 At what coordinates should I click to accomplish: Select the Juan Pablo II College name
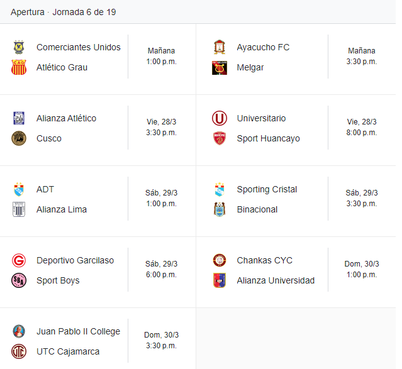pos(78,331)
